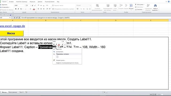Screen dimensions: 171x96
Task: Click the yellow Маска button
Action: click(11, 33)
